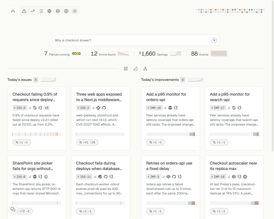Open the globe icon in top toolbar
Screen dimensions: 274x219
tap(49, 11)
